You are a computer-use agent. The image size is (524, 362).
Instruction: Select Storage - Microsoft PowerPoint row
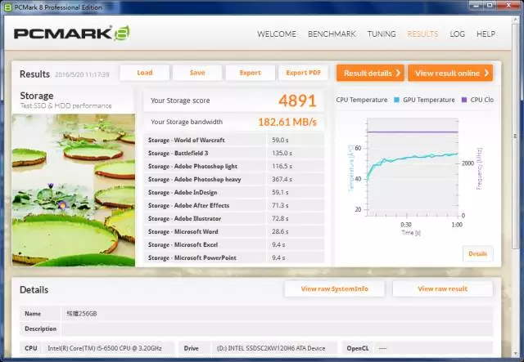click(234, 258)
